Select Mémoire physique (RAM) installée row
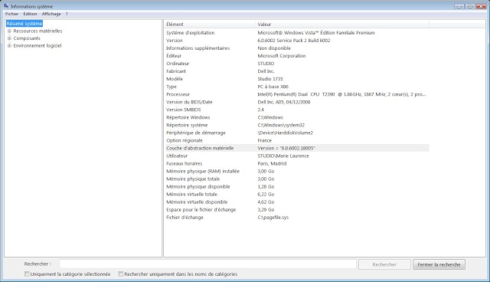490x282 pixels. [x=296, y=172]
